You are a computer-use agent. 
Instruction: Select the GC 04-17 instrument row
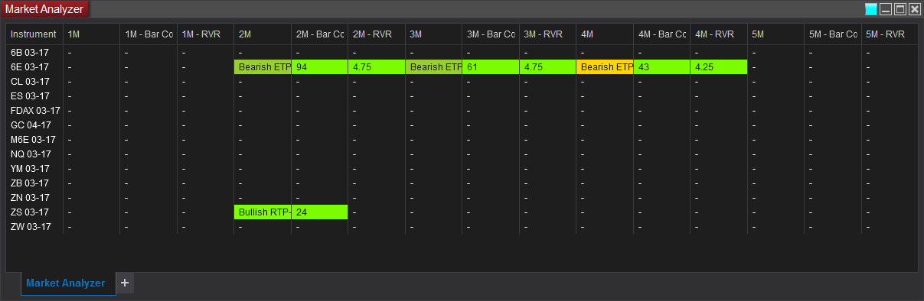(x=462, y=125)
